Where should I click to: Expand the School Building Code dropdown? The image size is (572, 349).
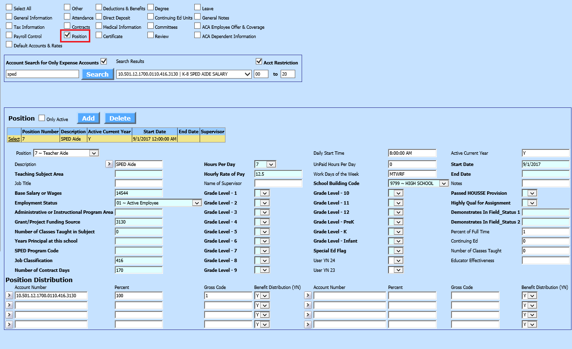point(443,184)
